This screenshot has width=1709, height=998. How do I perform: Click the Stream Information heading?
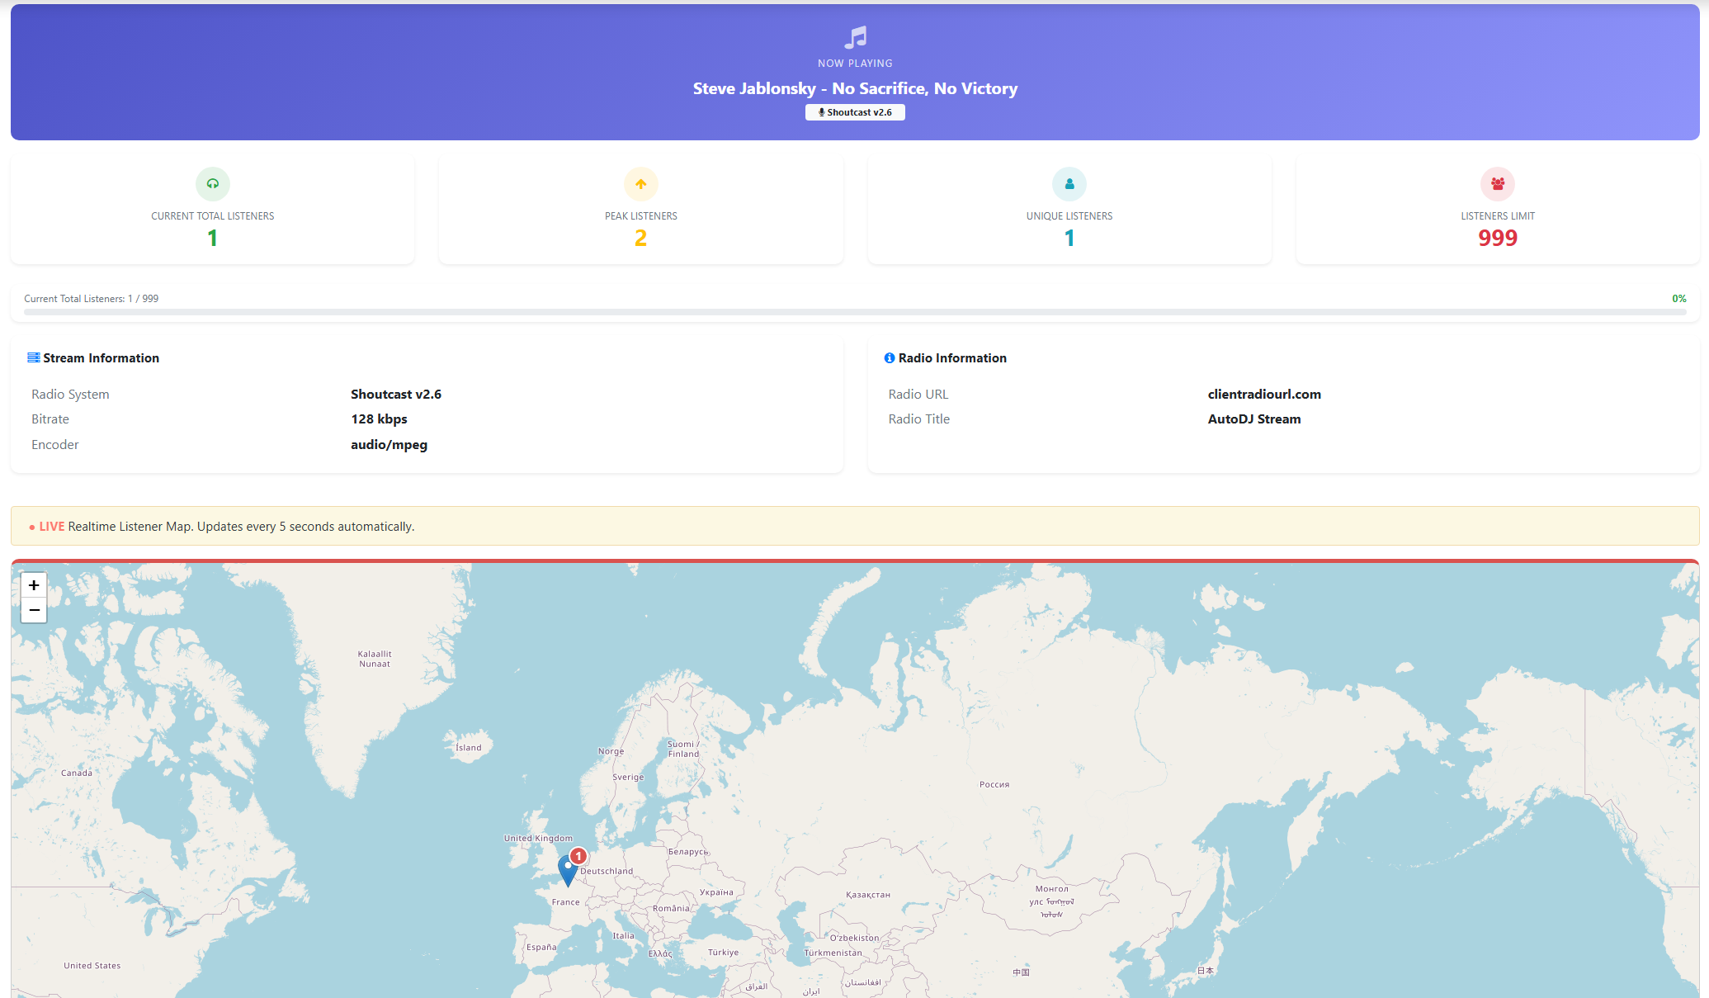[x=101, y=358]
